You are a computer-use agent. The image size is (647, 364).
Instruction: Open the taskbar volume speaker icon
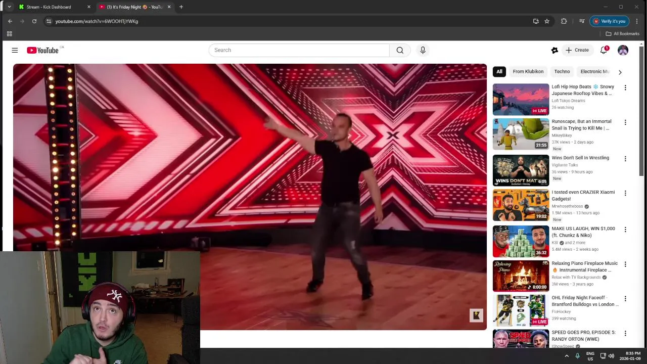611,356
